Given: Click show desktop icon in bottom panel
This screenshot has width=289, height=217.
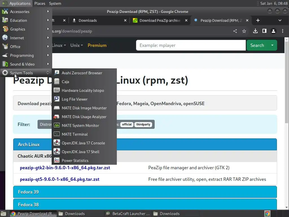Looking at the screenshot, I should click(x=3, y=214).
